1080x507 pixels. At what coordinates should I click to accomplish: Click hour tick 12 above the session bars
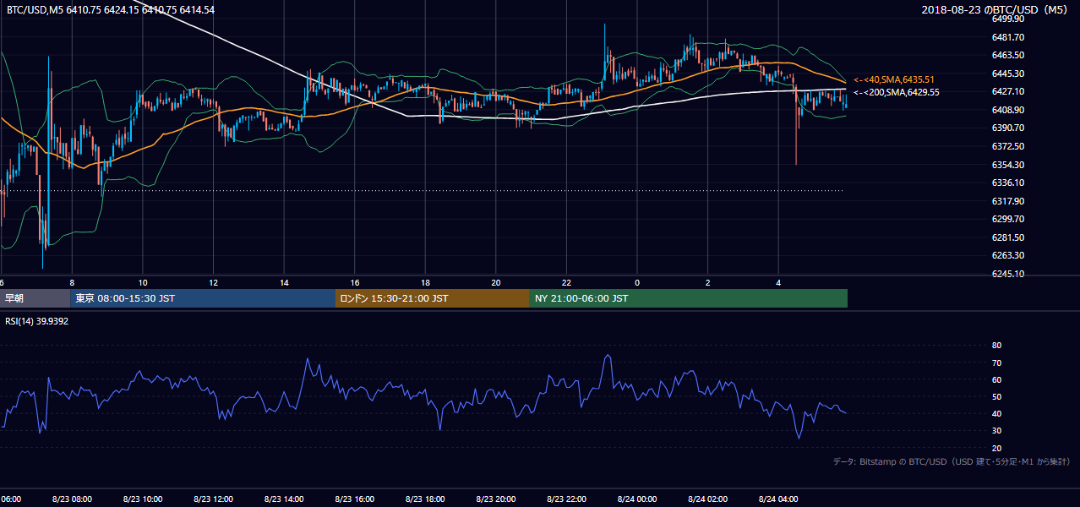coord(213,282)
